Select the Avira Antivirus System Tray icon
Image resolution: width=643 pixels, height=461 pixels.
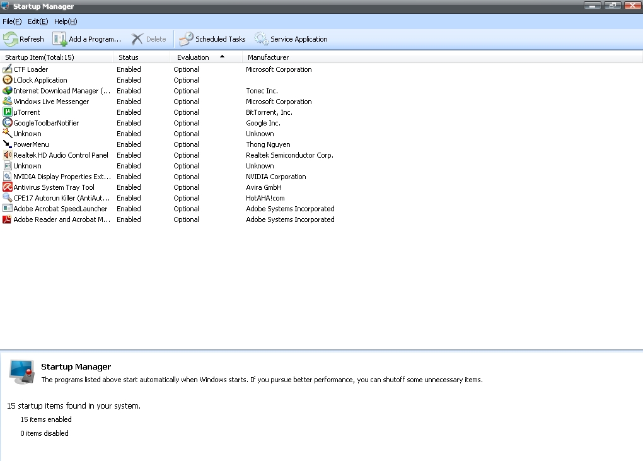tap(8, 187)
